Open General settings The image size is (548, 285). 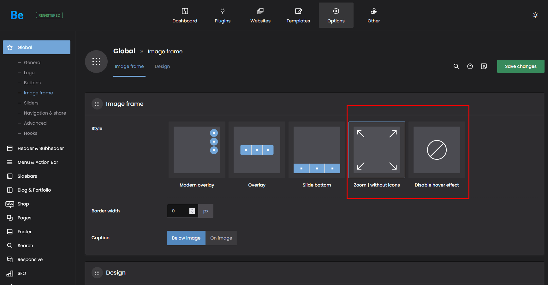click(33, 62)
